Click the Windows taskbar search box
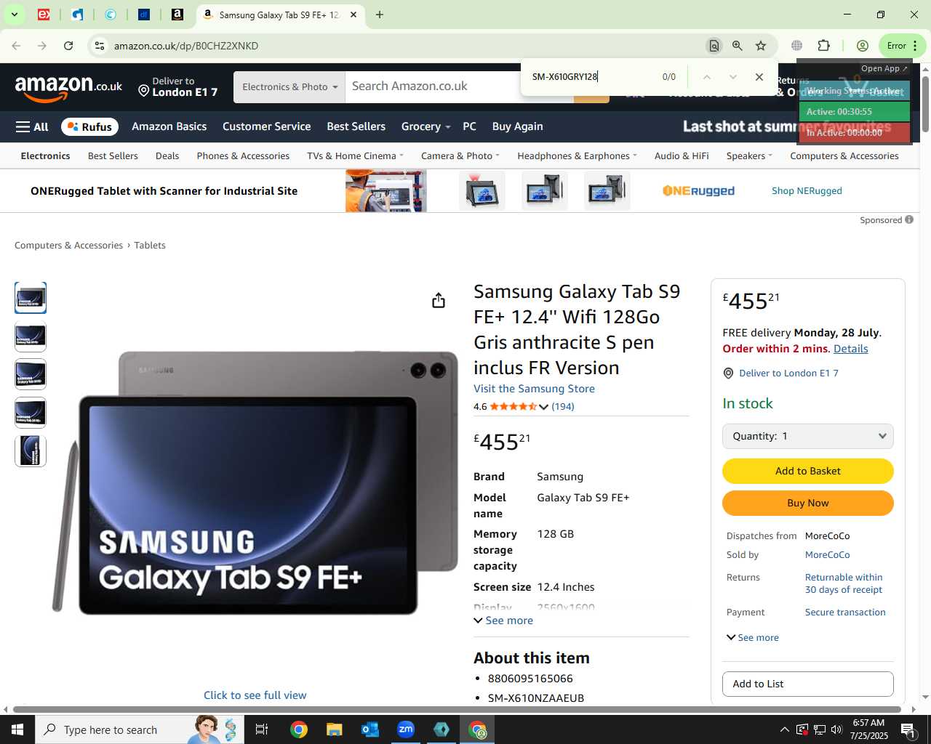The width and height of the screenshot is (931, 744). point(140,729)
